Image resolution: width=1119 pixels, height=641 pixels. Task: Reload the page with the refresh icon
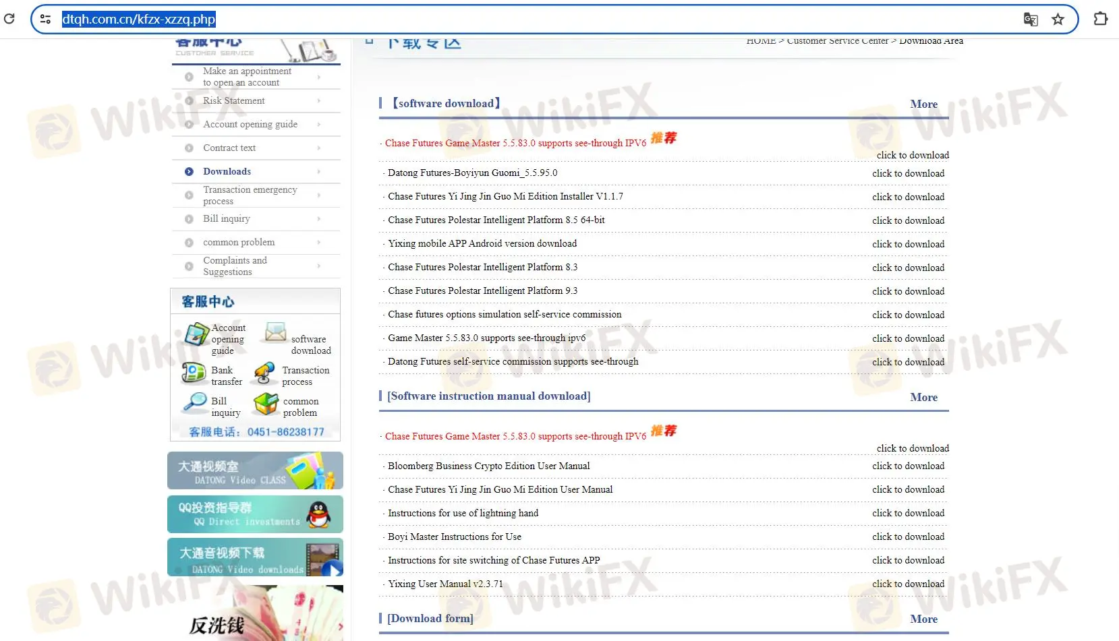coord(9,18)
